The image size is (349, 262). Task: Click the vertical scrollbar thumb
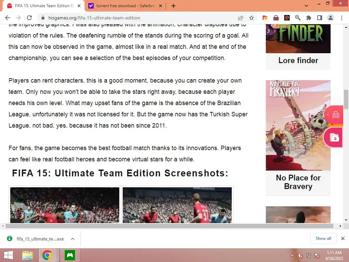point(346,99)
